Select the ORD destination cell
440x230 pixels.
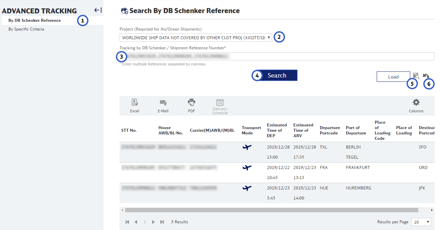click(423, 168)
